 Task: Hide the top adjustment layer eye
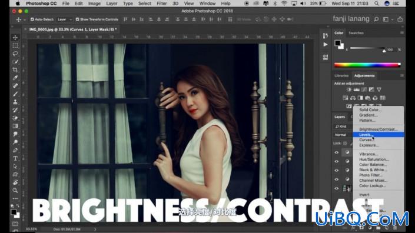(336, 152)
